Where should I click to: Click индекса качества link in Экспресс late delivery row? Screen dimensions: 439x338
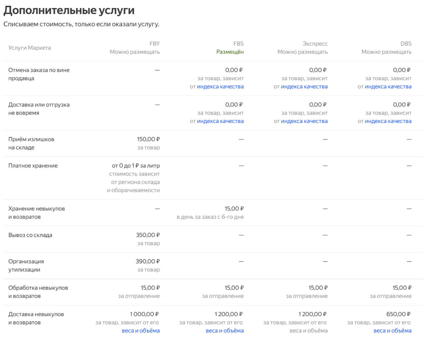point(304,121)
